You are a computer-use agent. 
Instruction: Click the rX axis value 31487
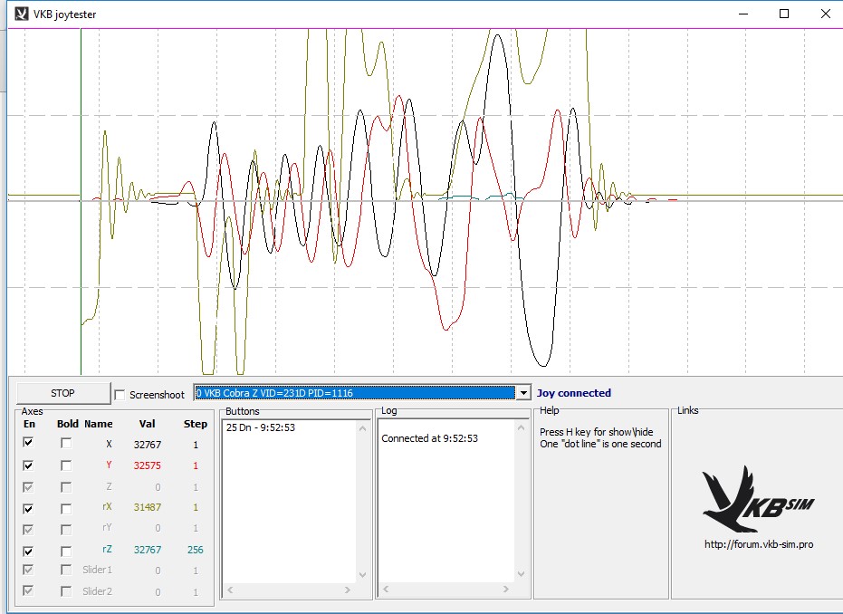click(148, 507)
